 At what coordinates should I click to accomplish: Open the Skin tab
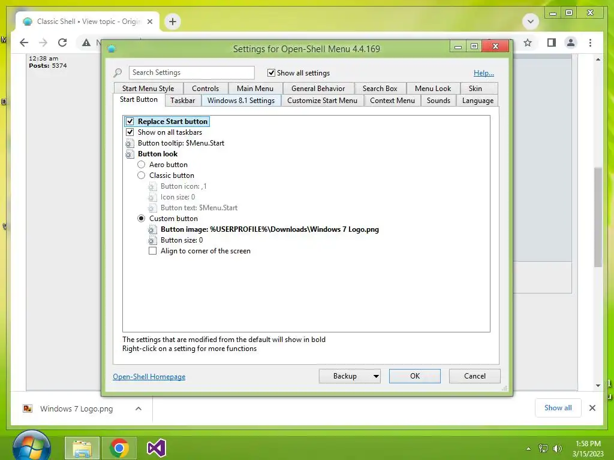pyautogui.click(x=475, y=89)
